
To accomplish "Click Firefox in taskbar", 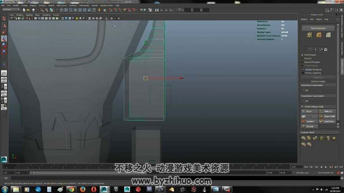I will (83, 189).
